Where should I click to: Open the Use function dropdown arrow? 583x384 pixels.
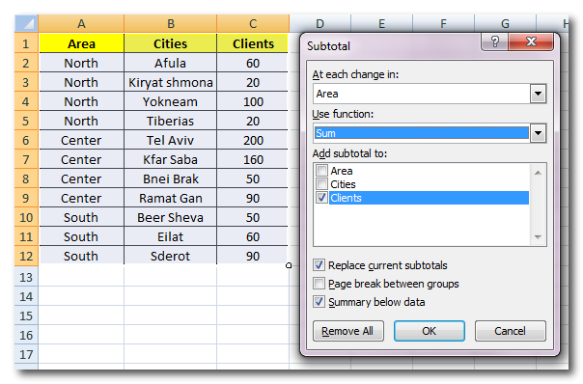538,133
